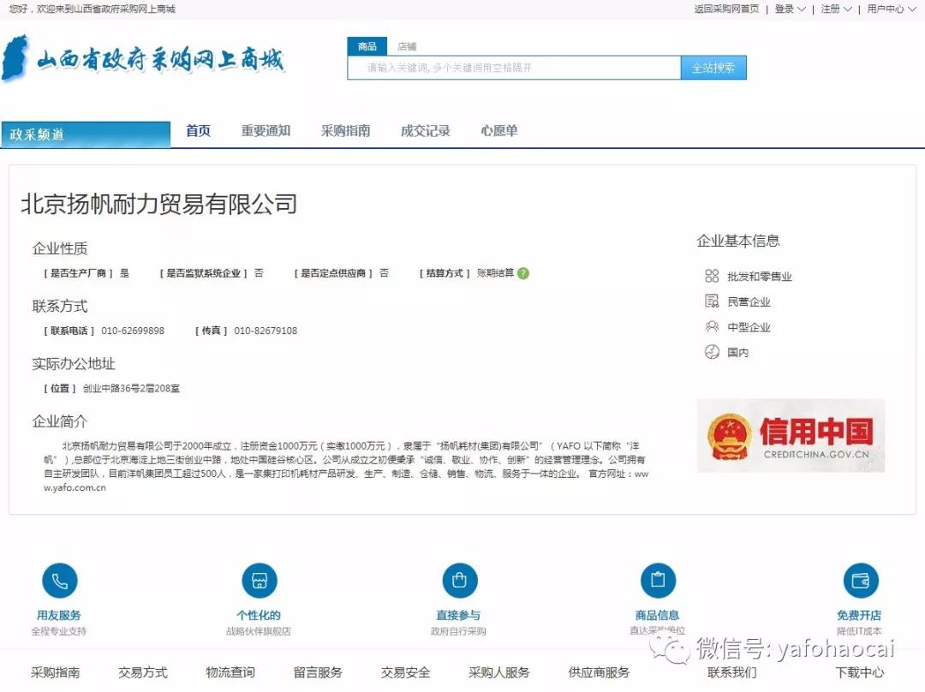Go to 重要通知 in navigation

(x=266, y=130)
